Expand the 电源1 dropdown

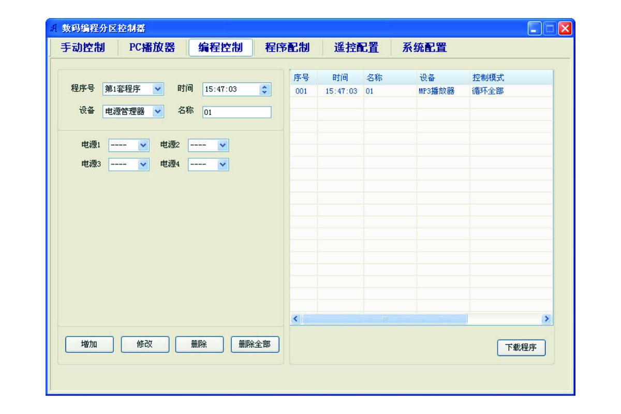(143, 145)
